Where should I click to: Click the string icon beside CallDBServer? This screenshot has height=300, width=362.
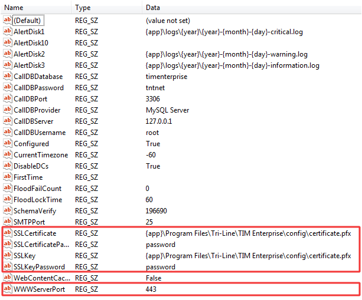pos(8,121)
